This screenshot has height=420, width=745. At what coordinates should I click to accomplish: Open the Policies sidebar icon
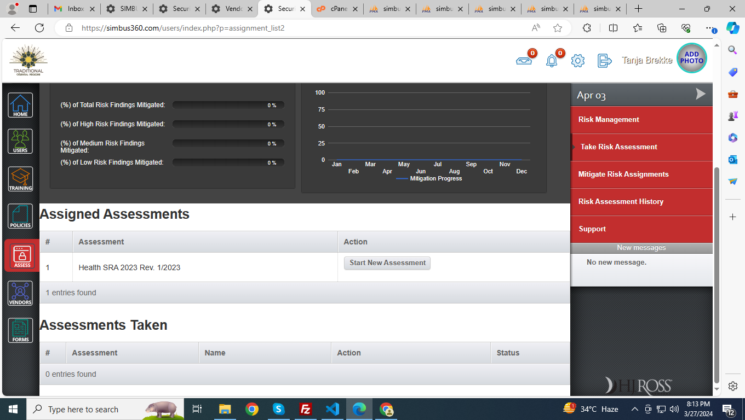(x=20, y=217)
